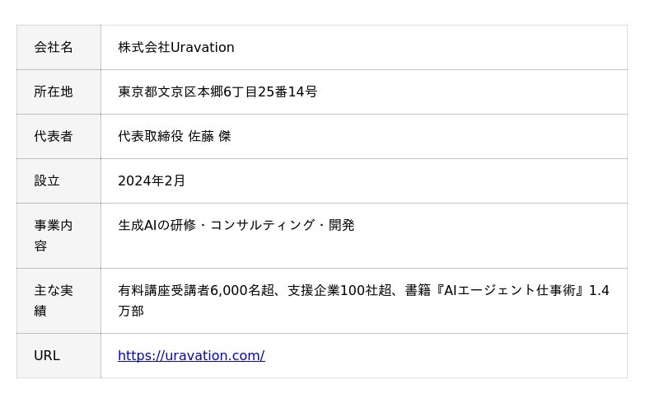Select the founding date 2024年2月
The height and width of the screenshot is (403, 659).
tap(152, 181)
